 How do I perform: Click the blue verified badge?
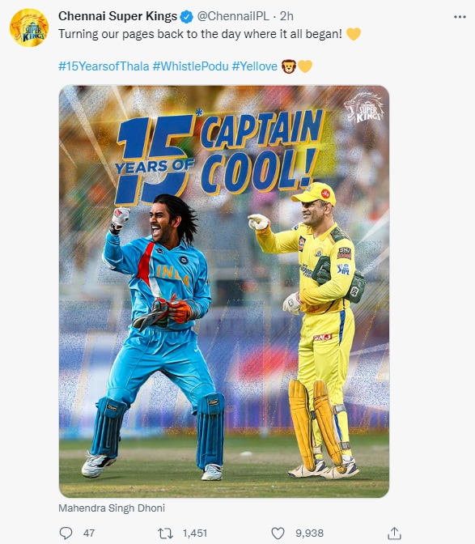tap(187, 16)
